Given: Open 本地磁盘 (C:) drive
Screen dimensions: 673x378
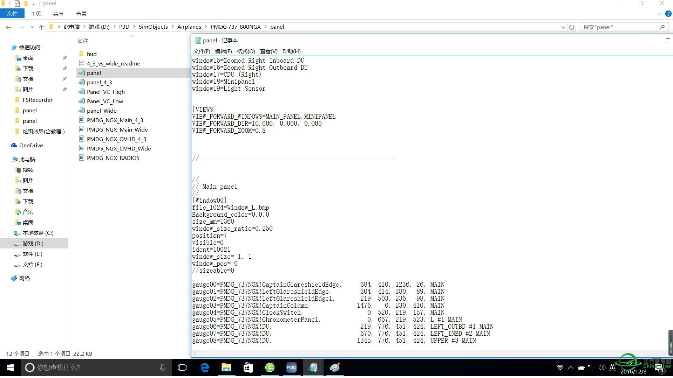Looking at the screenshot, I should point(38,233).
